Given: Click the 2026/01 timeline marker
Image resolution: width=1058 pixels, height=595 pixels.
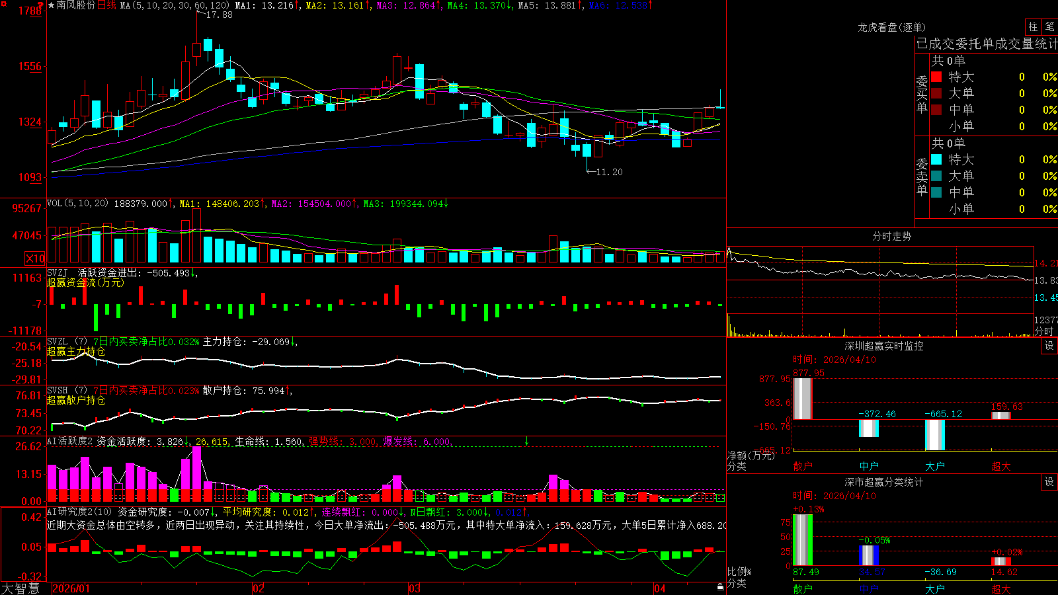Looking at the screenshot, I should pos(71,588).
